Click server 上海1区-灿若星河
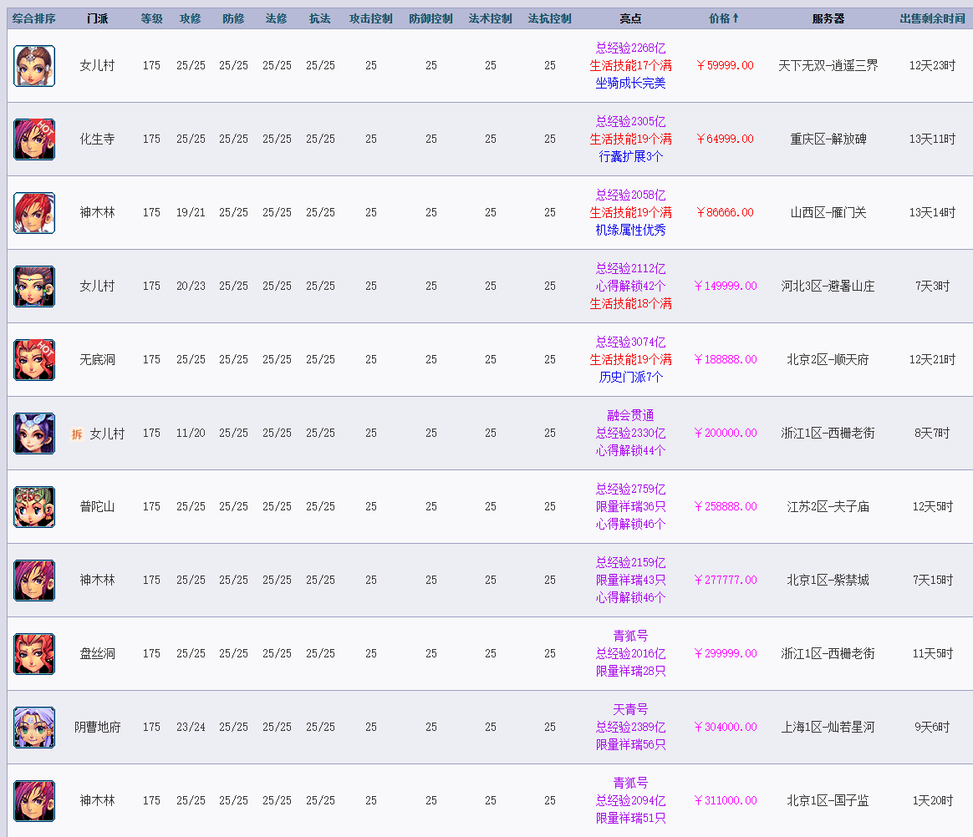 828,728
